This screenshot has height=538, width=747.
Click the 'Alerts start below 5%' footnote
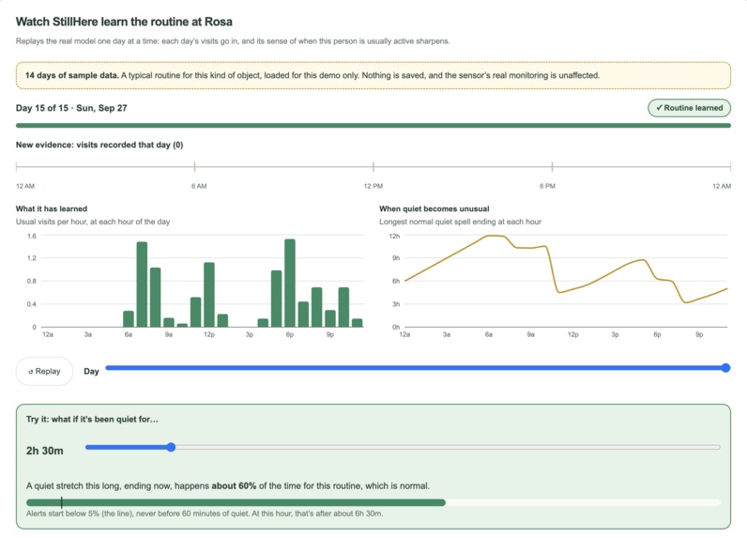205,514
